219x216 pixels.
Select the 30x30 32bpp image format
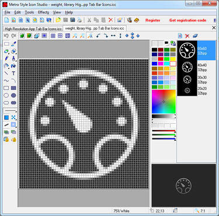[x=196, y=79]
